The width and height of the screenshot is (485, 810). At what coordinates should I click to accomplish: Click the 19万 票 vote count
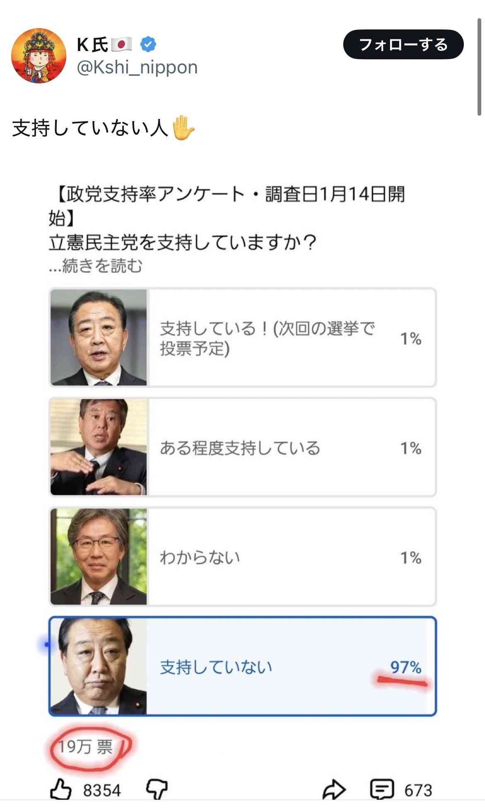(85, 747)
